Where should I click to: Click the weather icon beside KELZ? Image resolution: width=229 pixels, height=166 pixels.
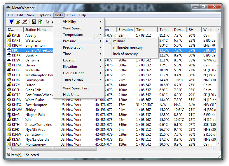(9, 70)
